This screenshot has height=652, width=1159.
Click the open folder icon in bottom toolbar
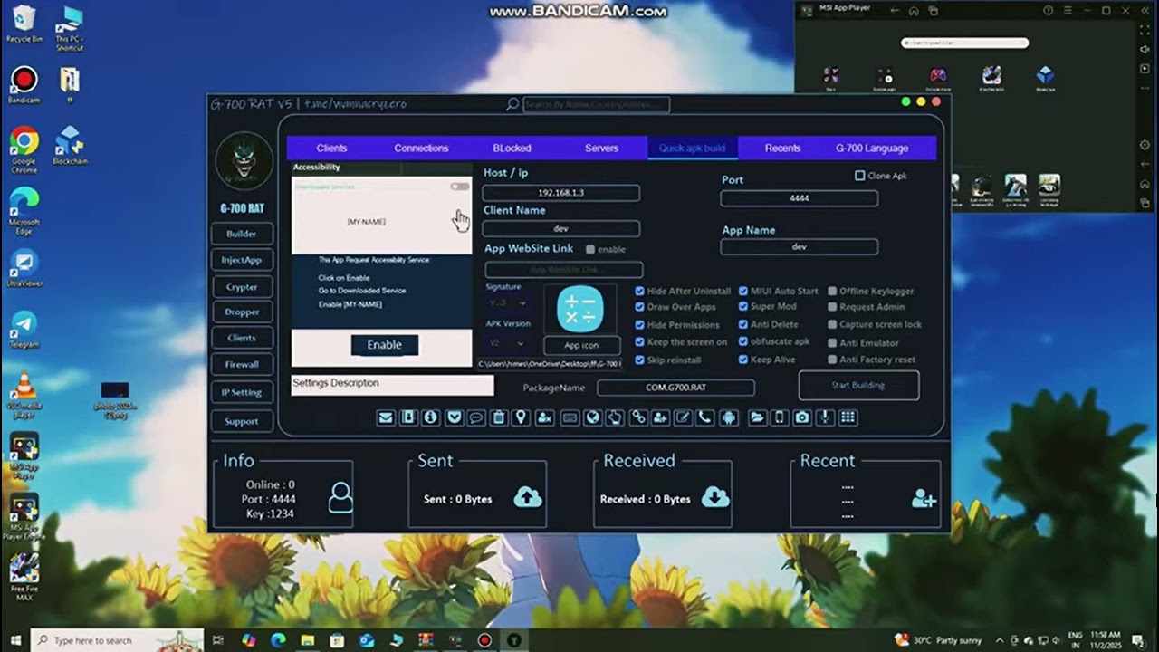point(758,417)
